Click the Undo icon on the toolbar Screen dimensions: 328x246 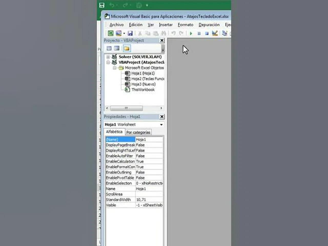tap(173, 33)
